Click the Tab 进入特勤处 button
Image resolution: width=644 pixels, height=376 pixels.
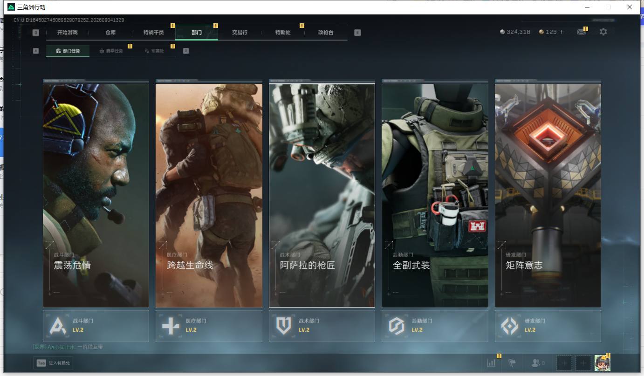53,363
